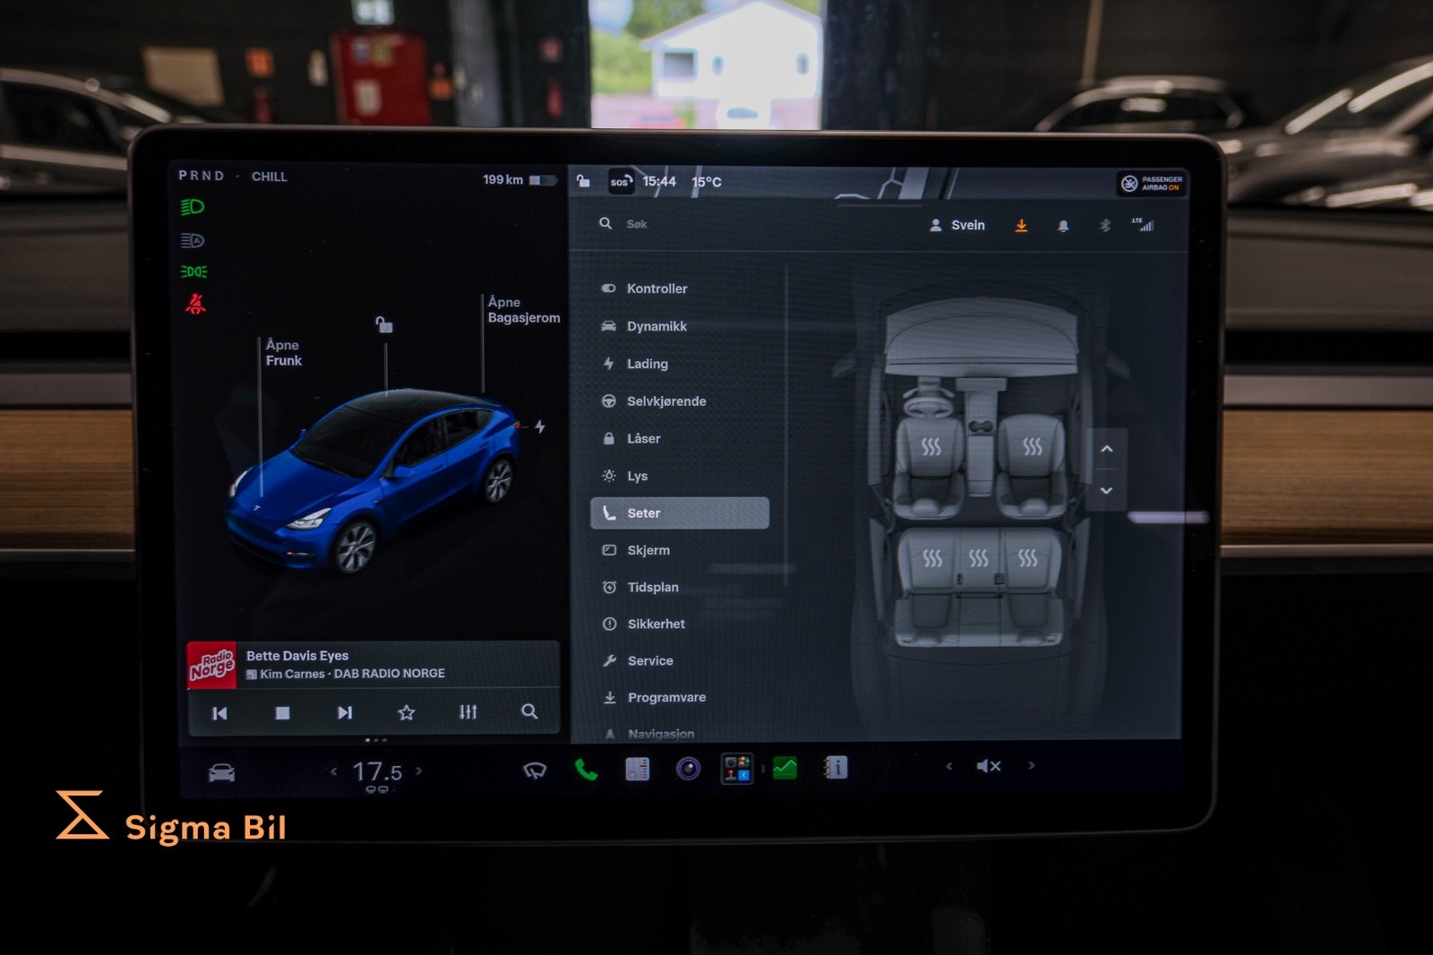Stop playback in media player
The image size is (1433, 955).
(282, 713)
